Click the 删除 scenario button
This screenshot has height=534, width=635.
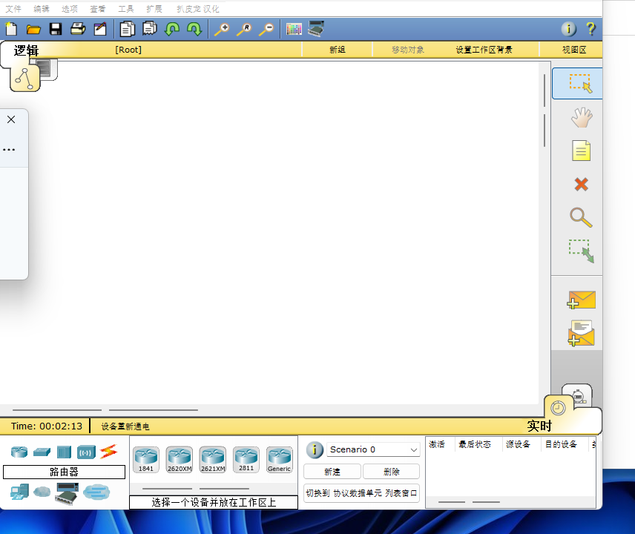click(x=391, y=472)
